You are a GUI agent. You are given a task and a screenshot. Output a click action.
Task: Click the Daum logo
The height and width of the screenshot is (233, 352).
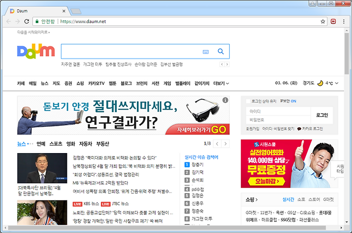pyautogui.click(x=36, y=51)
